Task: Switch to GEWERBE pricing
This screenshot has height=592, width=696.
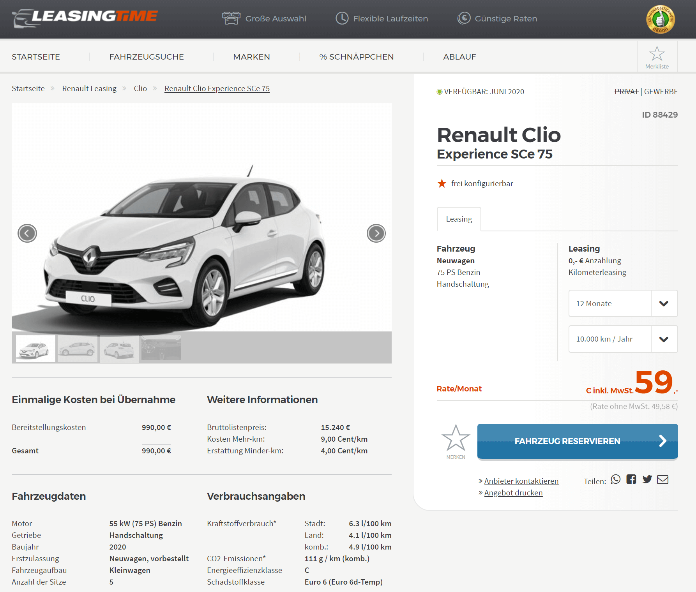Action: 661,92
